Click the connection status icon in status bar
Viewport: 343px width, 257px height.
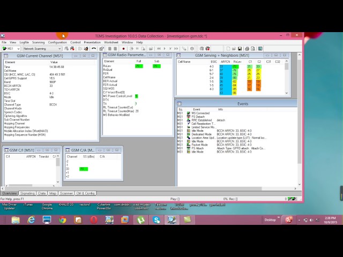point(292,199)
